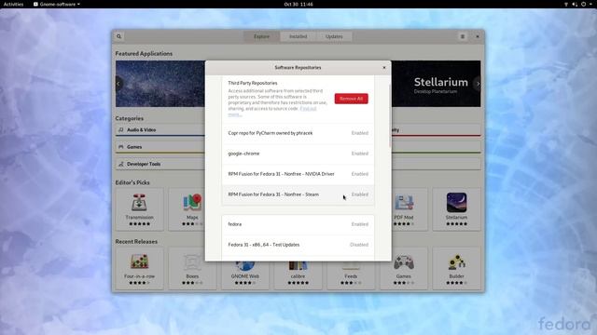
Task: Go to previous featured banner
Action: pyautogui.click(x=118, y=84)
